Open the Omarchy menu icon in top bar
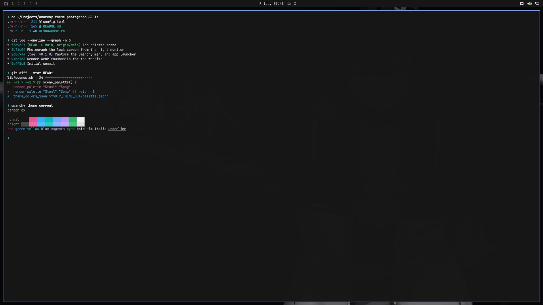Screen dimensions: 543x305 (x=6, y=4)
